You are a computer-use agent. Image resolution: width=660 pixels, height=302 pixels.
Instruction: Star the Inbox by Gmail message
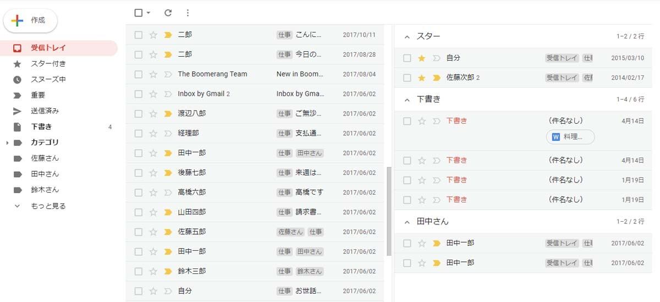click(x=153, y=94)
